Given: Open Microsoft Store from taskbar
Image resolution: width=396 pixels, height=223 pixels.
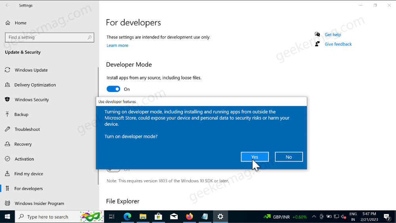Looking at the screenshot, I should [x=158, y=216].
